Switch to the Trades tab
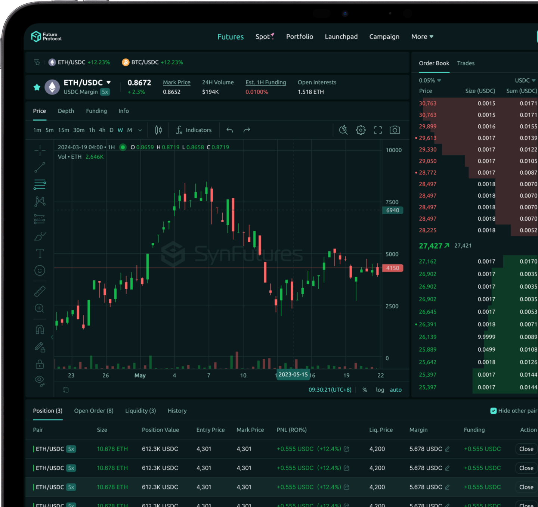 coord(466,63)
